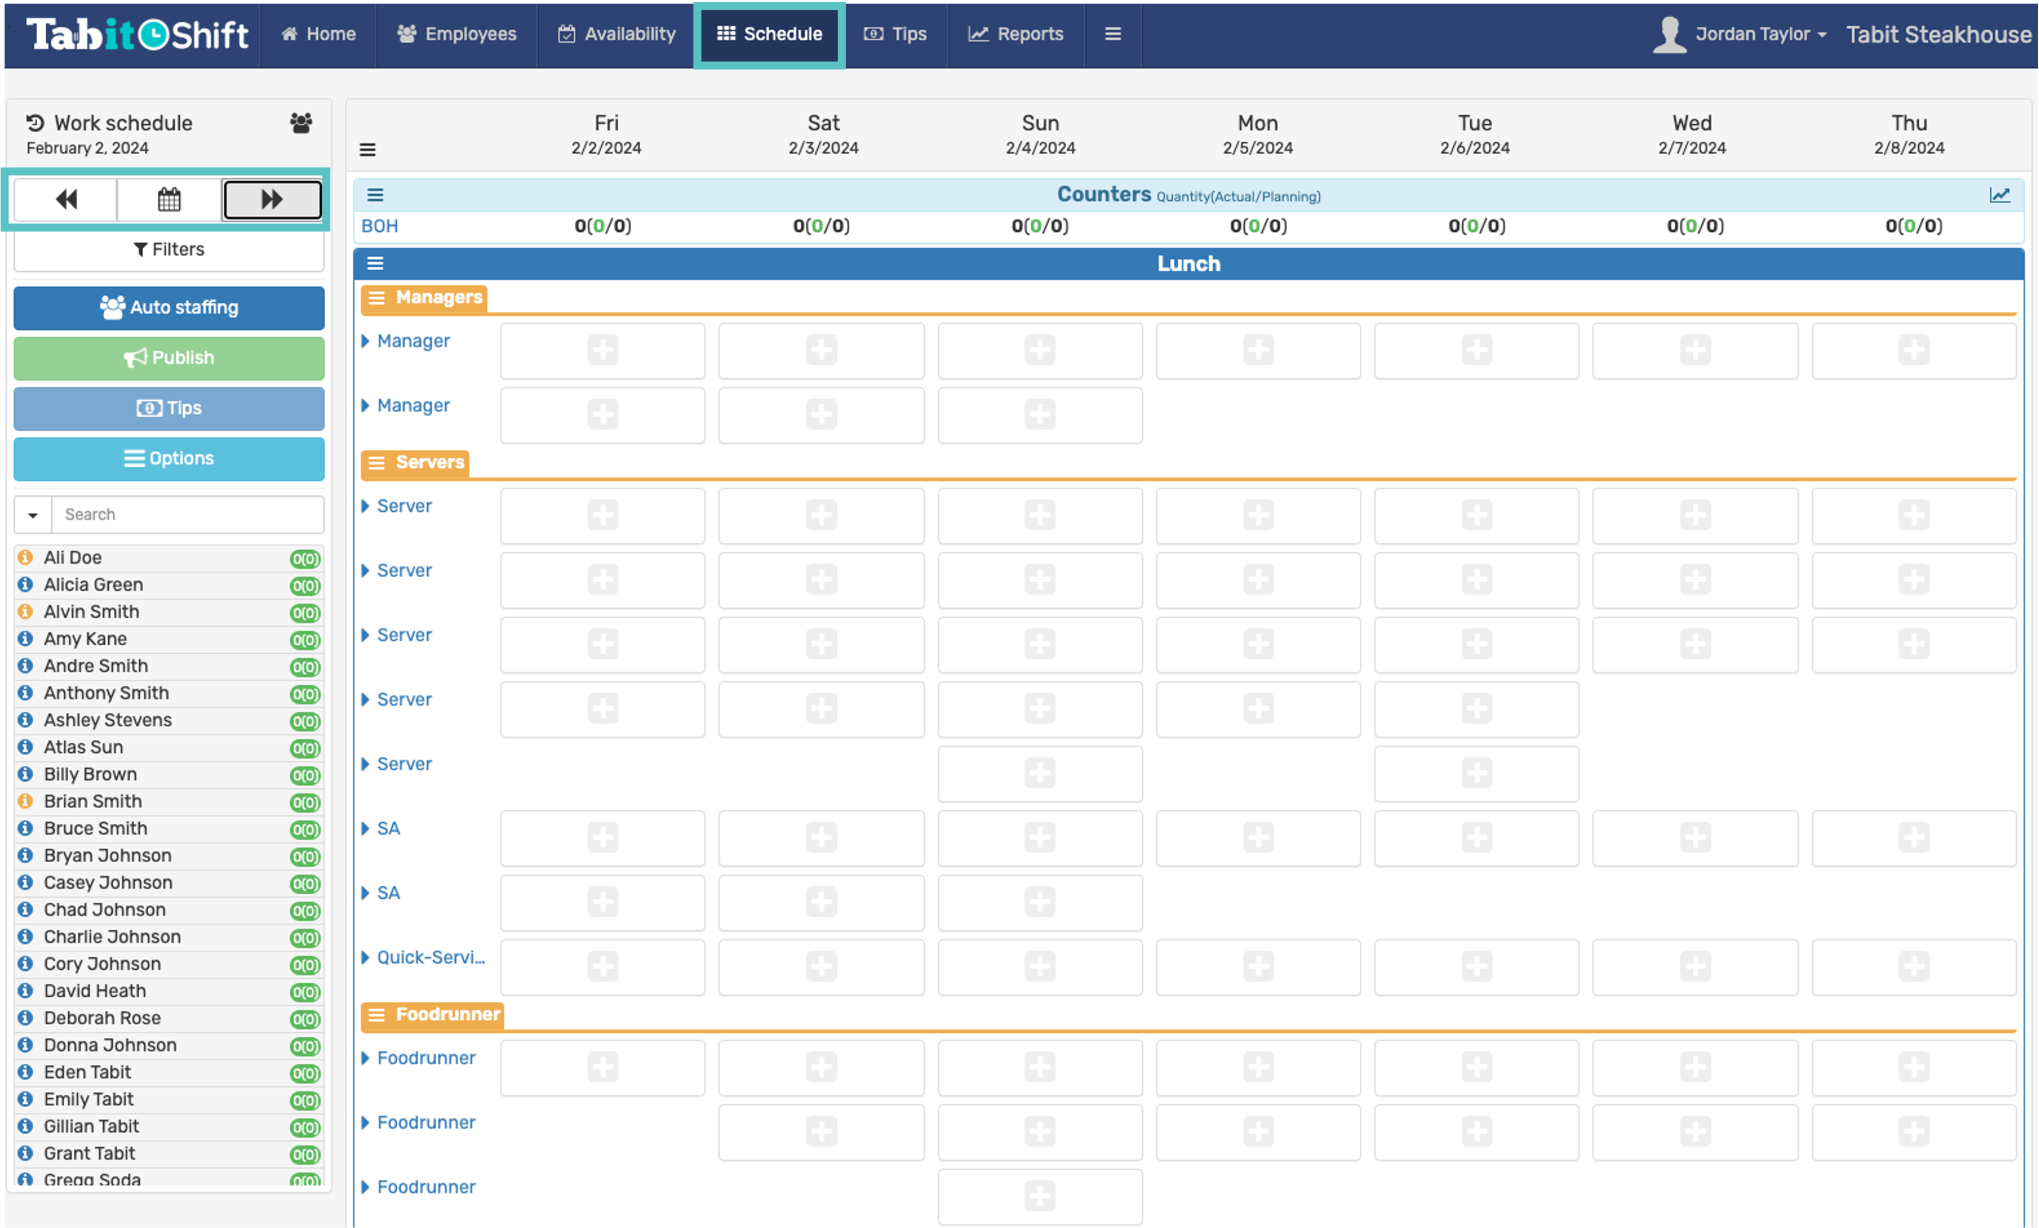Image resolution: width=2039 pixels, height=1228 pixels.
Task: Open the counters chart icon
Action: [x=1999, y=195]
